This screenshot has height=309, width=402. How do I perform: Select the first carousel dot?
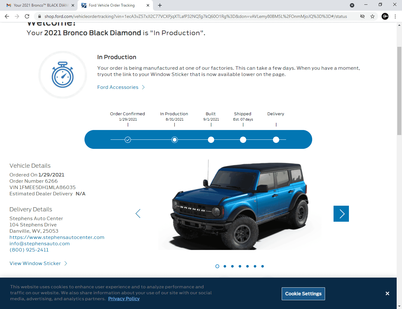217,266
